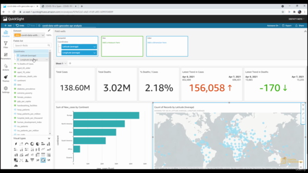
Task: Click the edit dataset pencil icon
Action: click(x=49, y=30)
